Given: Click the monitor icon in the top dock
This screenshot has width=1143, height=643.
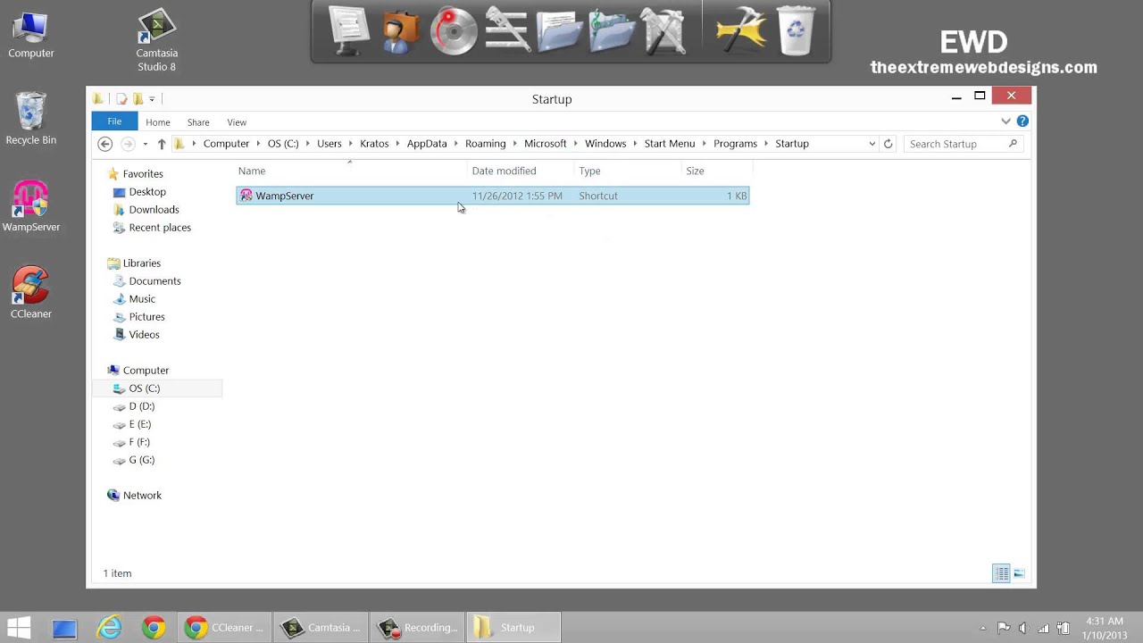Looking at the screenshot, I should click(x=347, y=30).
